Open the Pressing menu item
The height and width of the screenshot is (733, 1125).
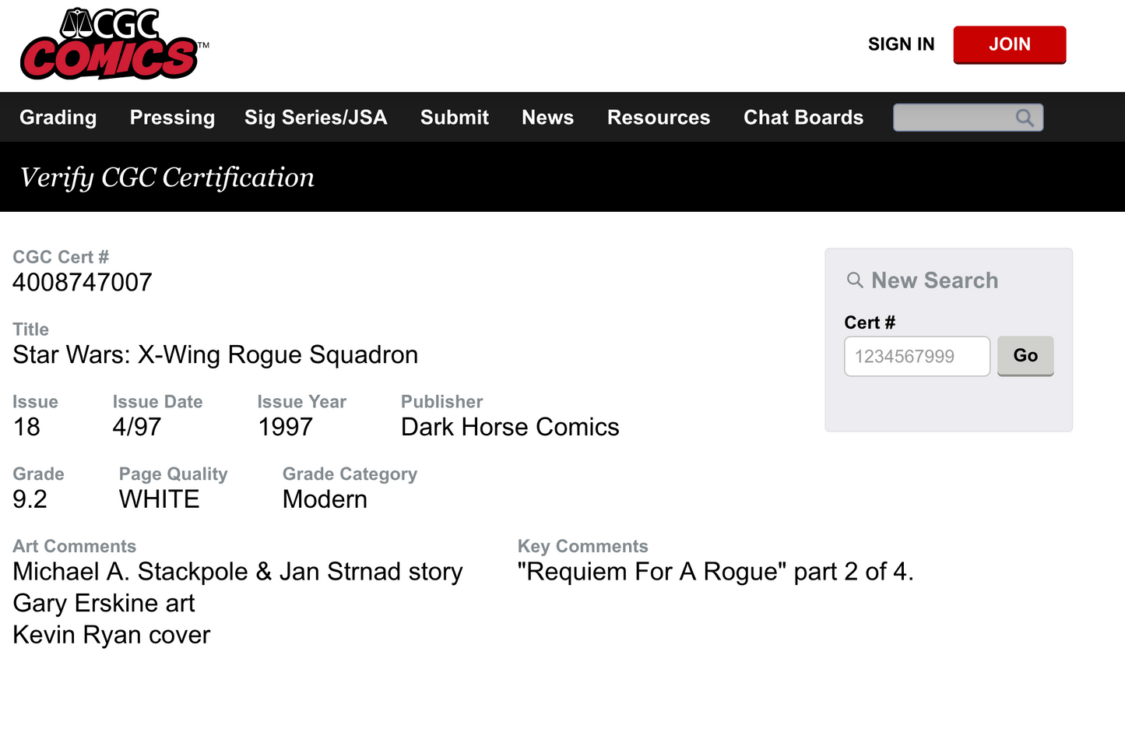coord(172,118)
